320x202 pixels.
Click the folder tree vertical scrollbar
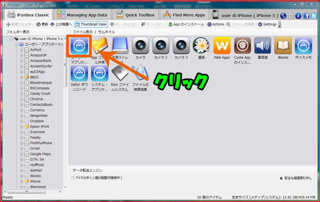[x=65, y=65]
